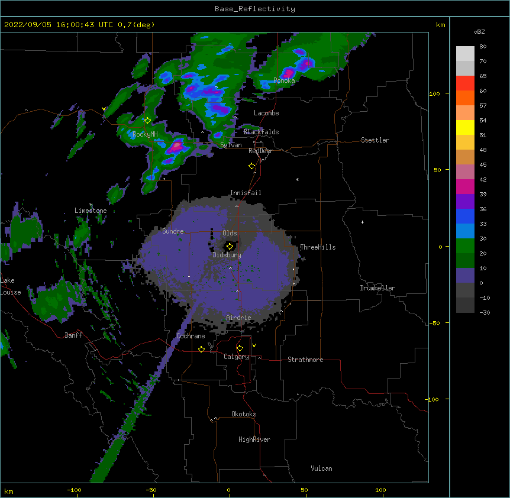Click the Vulcan city label
Viewport: 510px width, 498px height.
point(321,468)
